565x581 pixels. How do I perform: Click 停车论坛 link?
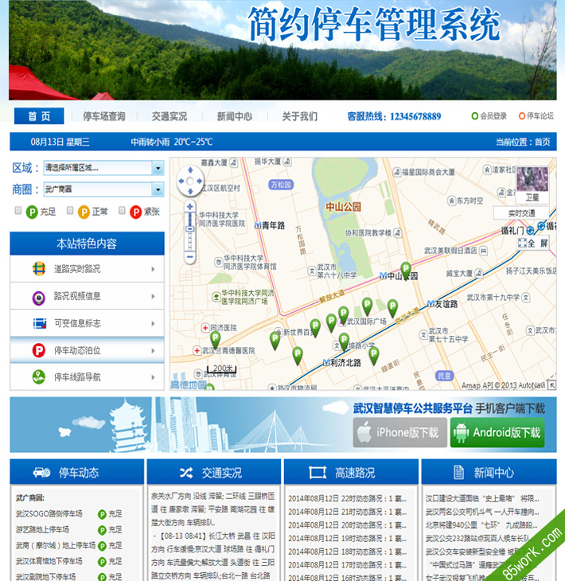(536, 116)
